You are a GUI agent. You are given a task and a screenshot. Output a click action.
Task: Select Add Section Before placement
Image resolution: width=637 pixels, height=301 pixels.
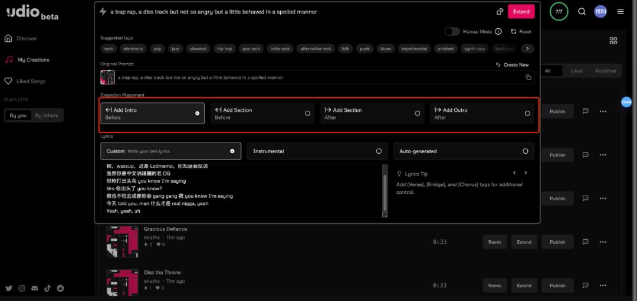(x=262, y=113)
